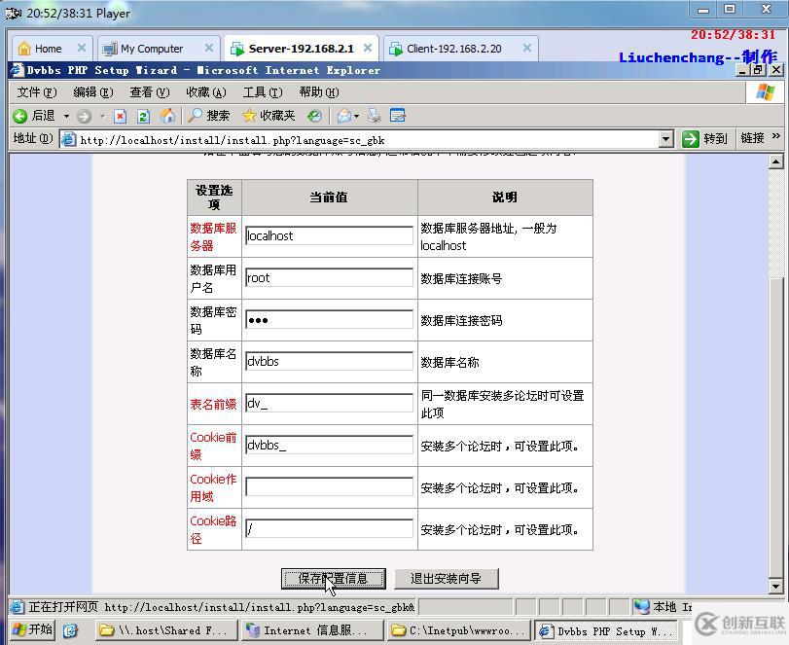
Task: Open the 查看(V) menu
Action: coord(150,92)
